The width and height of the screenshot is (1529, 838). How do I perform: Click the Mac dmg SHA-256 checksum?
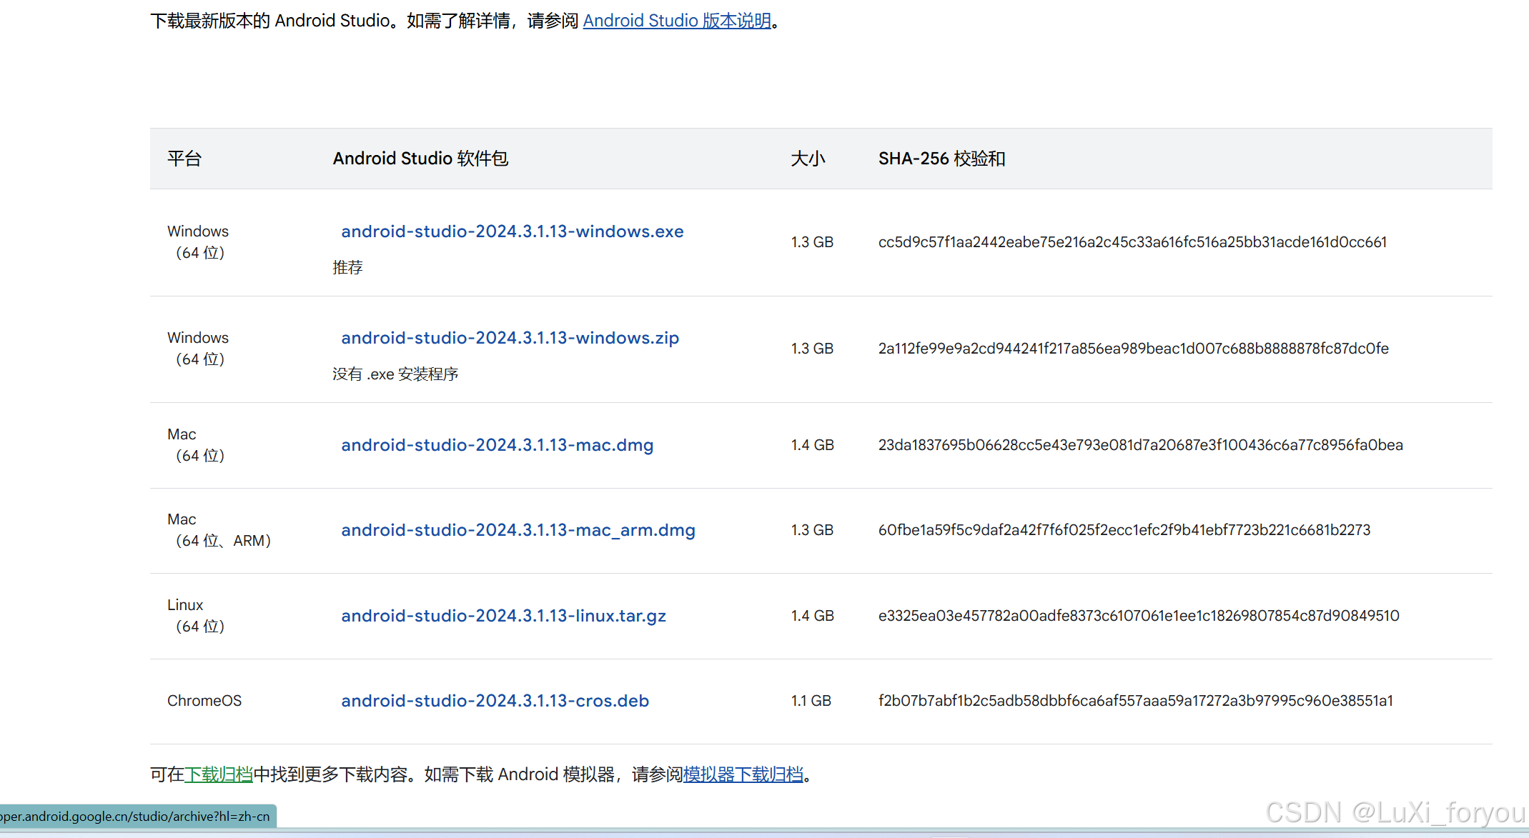pyautogui.click(x=1140, y=445)
